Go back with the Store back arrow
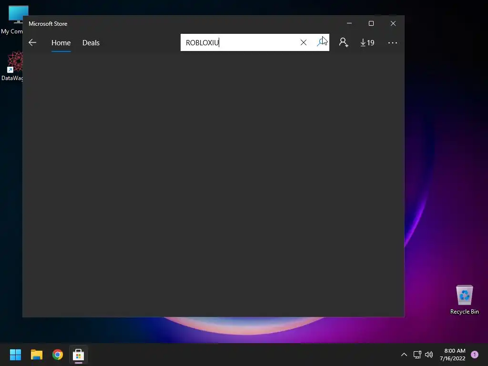488x366 pixels. [x=32, y=42]
